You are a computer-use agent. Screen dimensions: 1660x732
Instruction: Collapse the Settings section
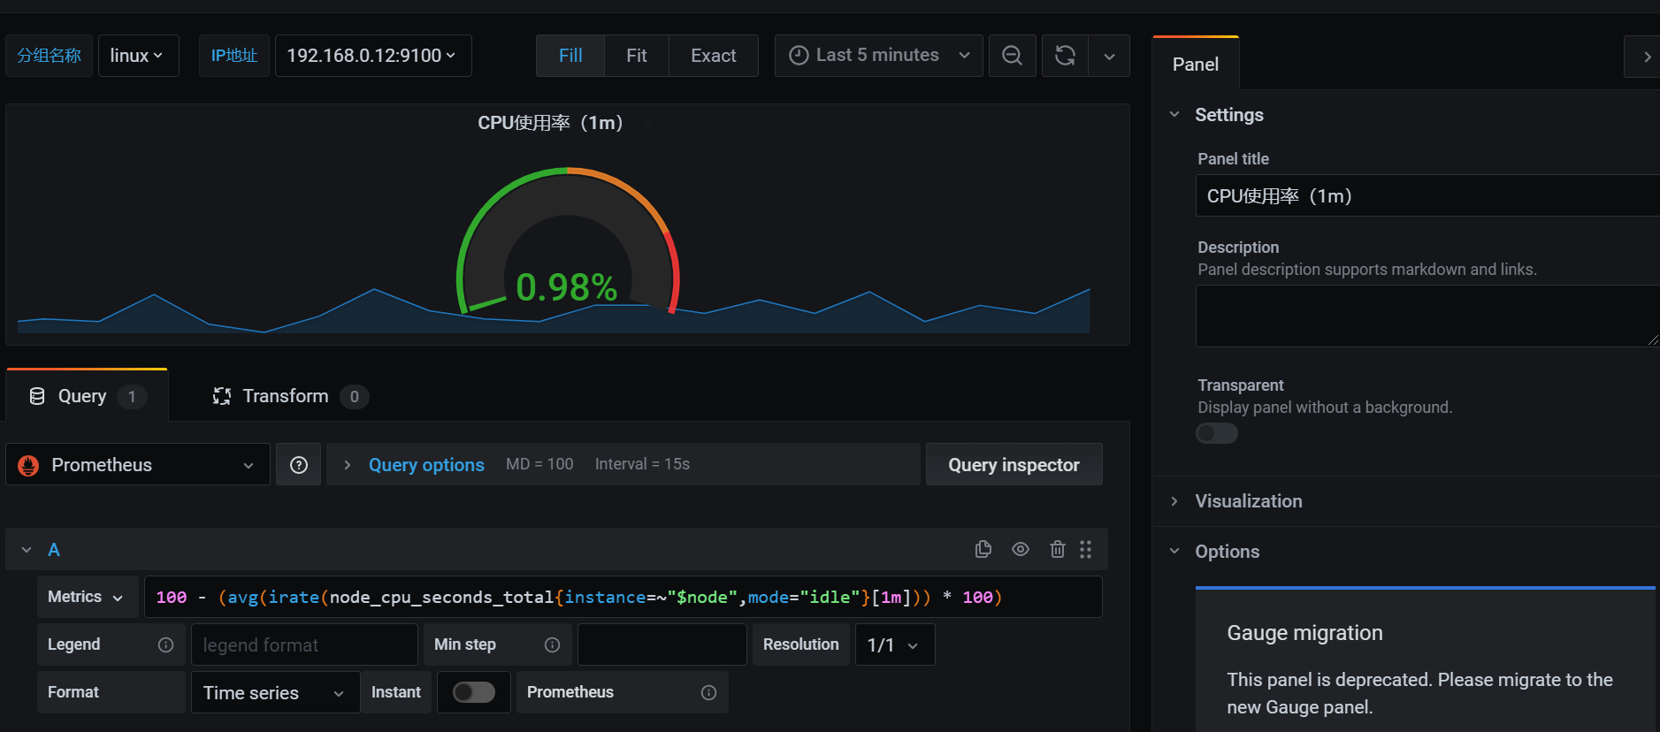(1174, 115)
